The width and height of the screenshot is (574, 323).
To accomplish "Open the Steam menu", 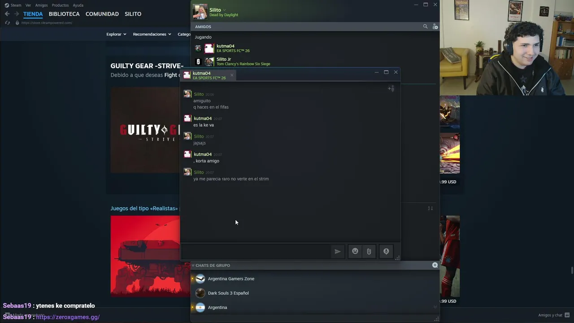I will 16,5.
